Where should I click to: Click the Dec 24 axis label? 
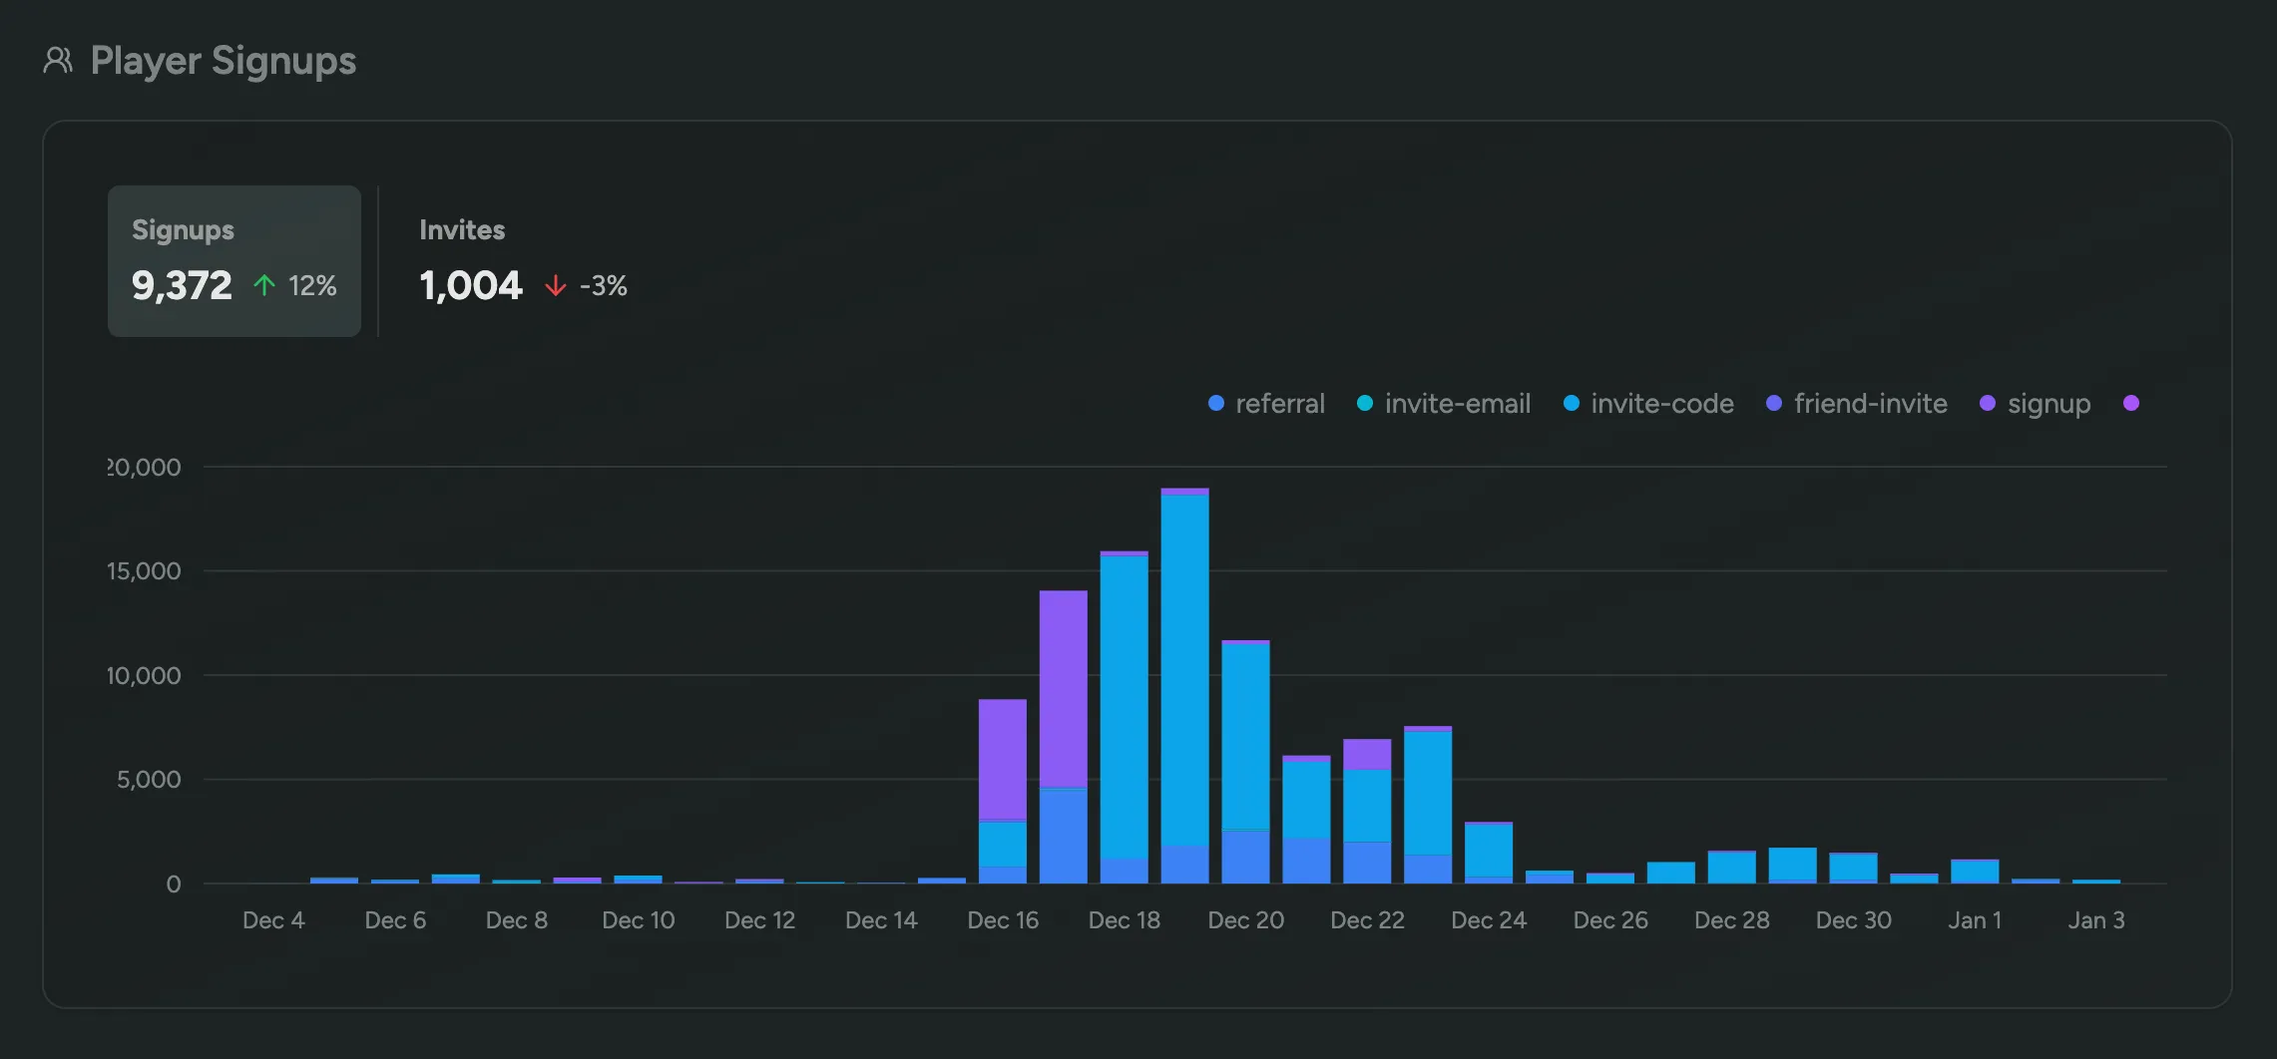[x=1489, y=919]
